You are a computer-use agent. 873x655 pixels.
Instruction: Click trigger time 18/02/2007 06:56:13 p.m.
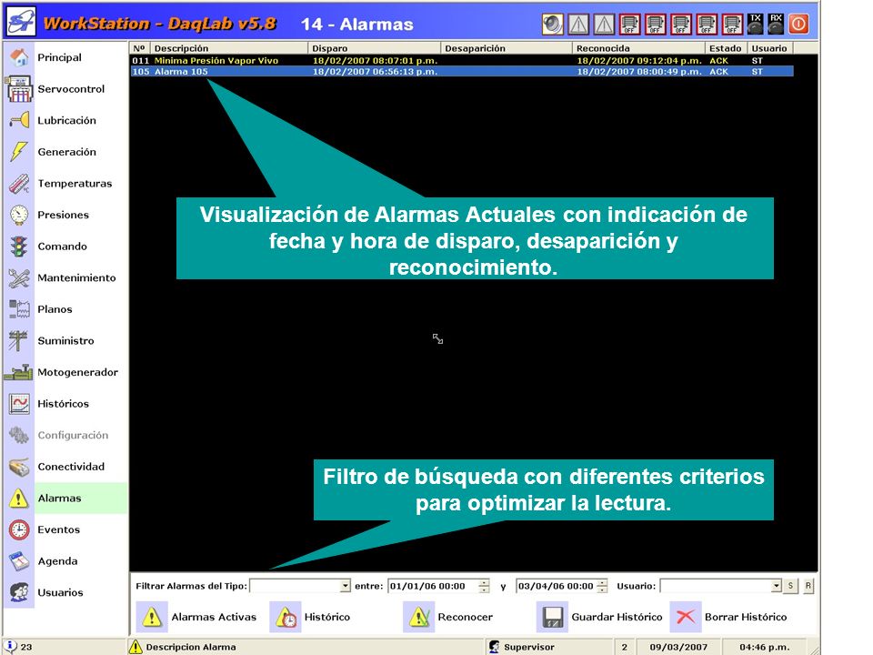[375, 72]
